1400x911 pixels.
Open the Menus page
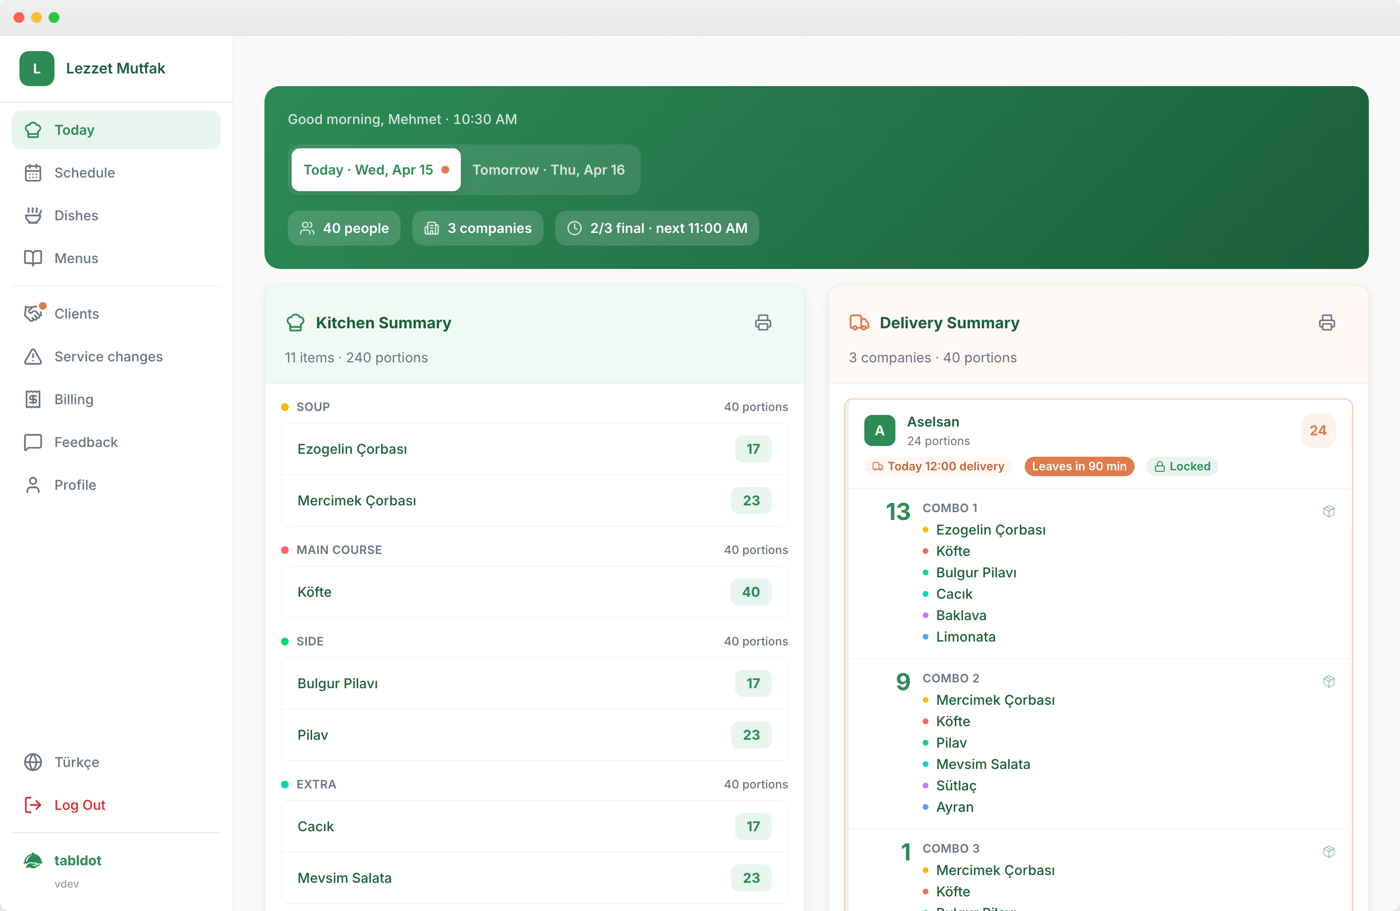pos(116,258)
